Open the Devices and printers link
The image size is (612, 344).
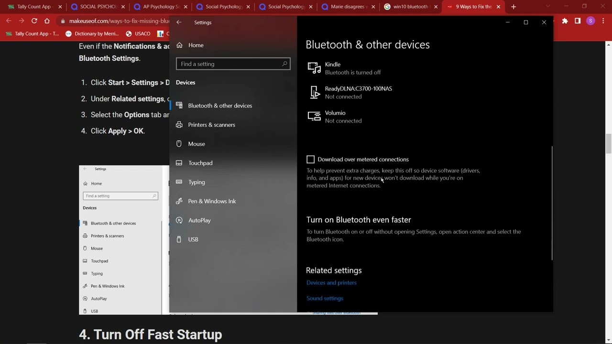[331, 283]
